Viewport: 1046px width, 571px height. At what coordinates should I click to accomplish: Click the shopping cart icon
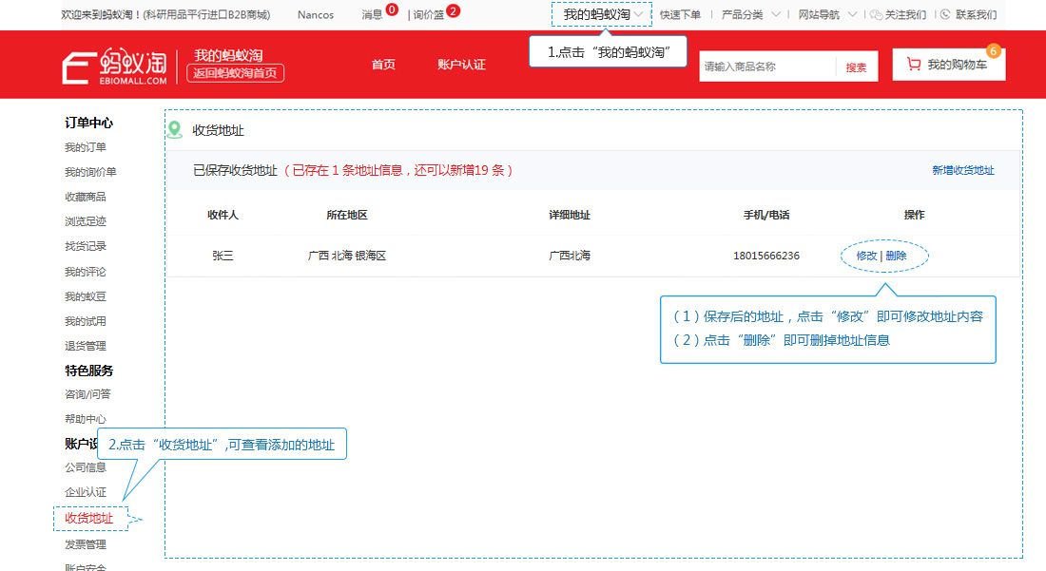point(914,64)
